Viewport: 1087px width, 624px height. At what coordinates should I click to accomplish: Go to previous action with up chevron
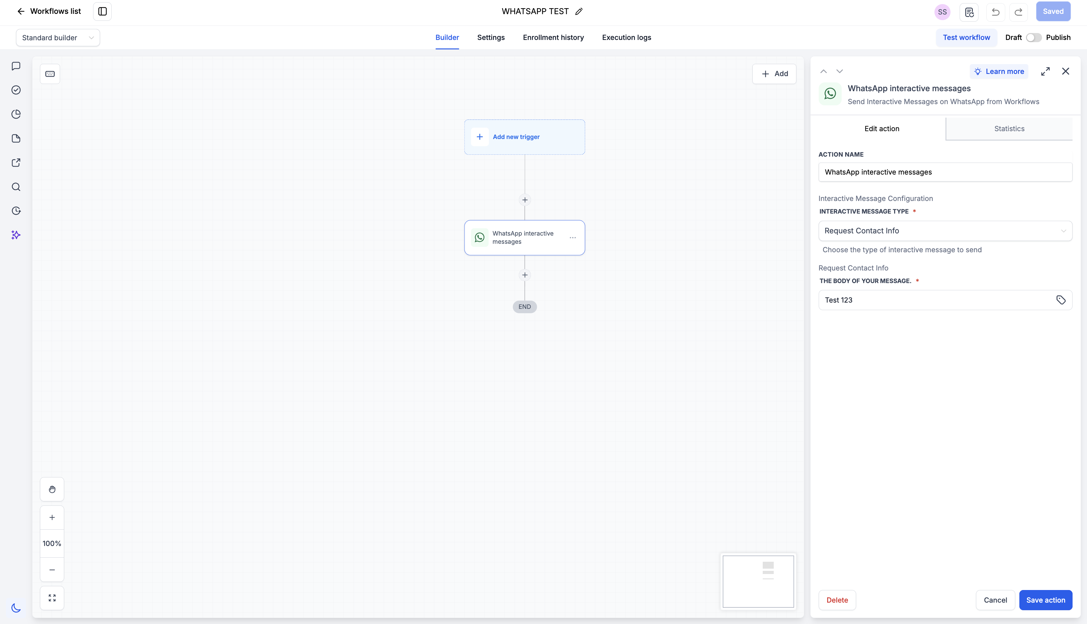(x=823, y=71)
